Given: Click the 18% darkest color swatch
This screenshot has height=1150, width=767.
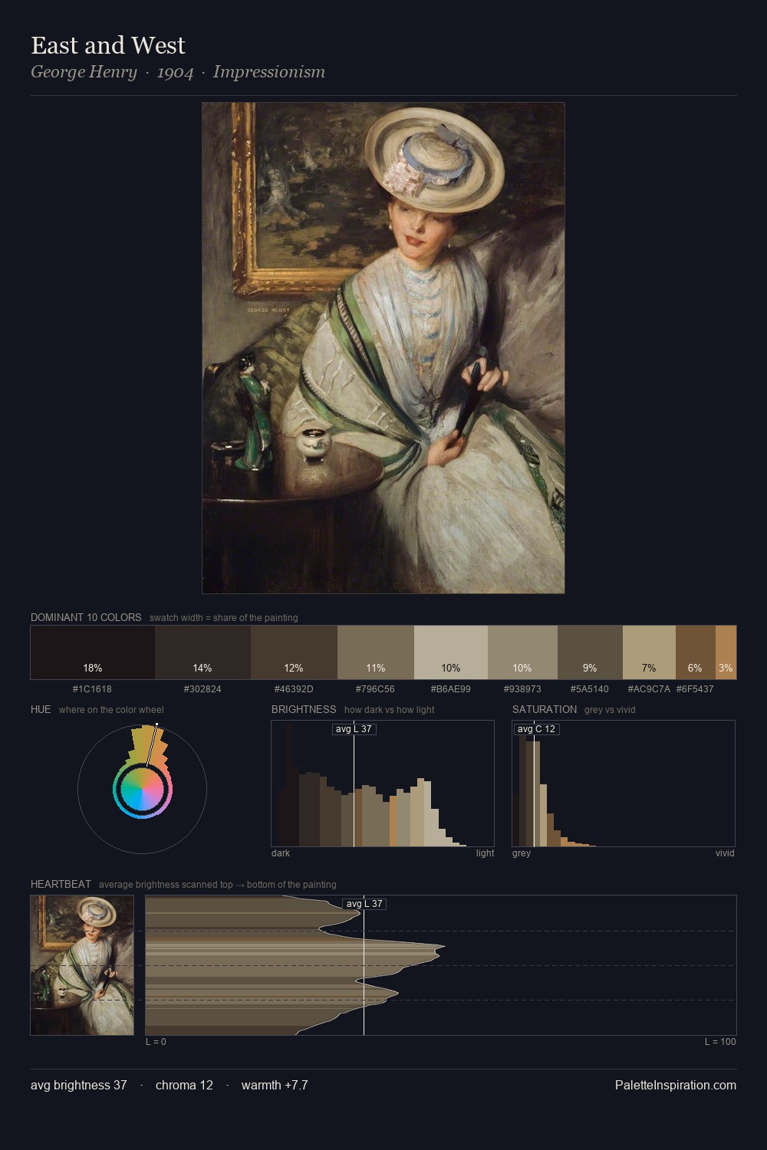Looking at the screenshot, I should tap(93, 652).
